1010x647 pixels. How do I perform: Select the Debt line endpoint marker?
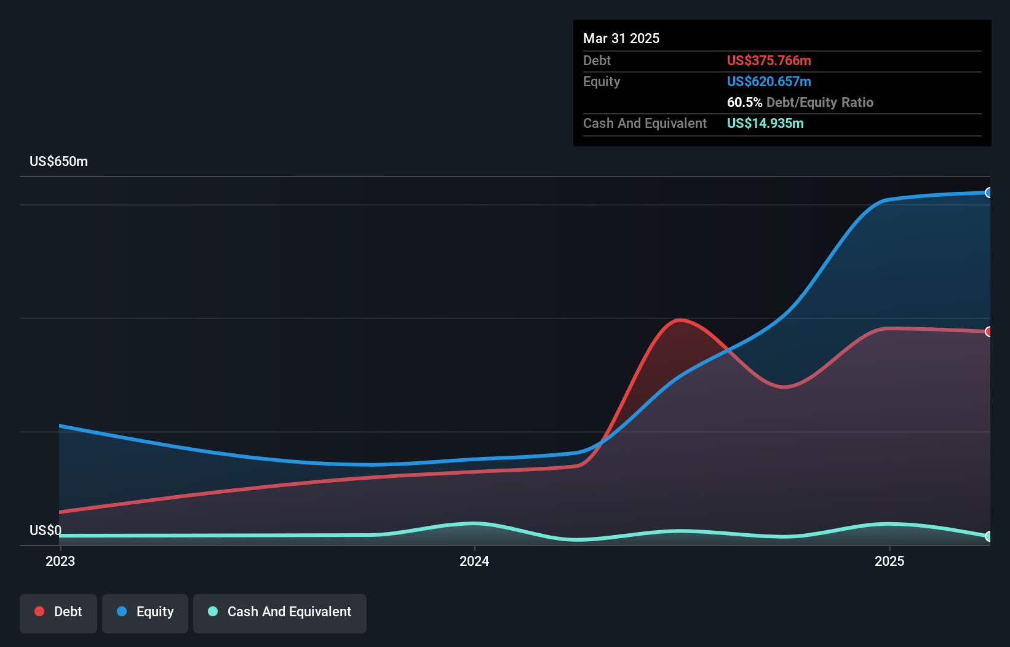coord(989,332)
